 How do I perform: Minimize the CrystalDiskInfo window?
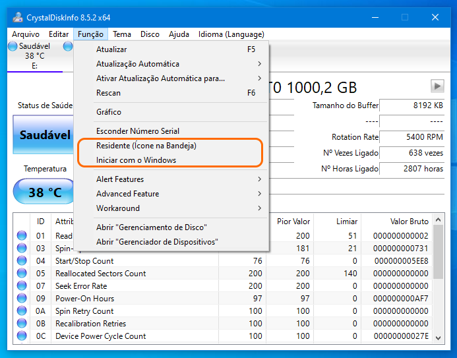(375, 18)
